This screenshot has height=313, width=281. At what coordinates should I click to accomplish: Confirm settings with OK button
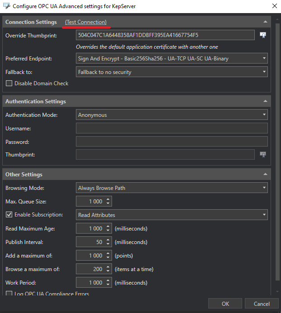point(225,304)
